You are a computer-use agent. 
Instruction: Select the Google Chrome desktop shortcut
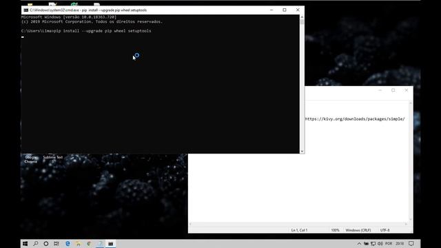pyautogui.click(x=30, y=159)
